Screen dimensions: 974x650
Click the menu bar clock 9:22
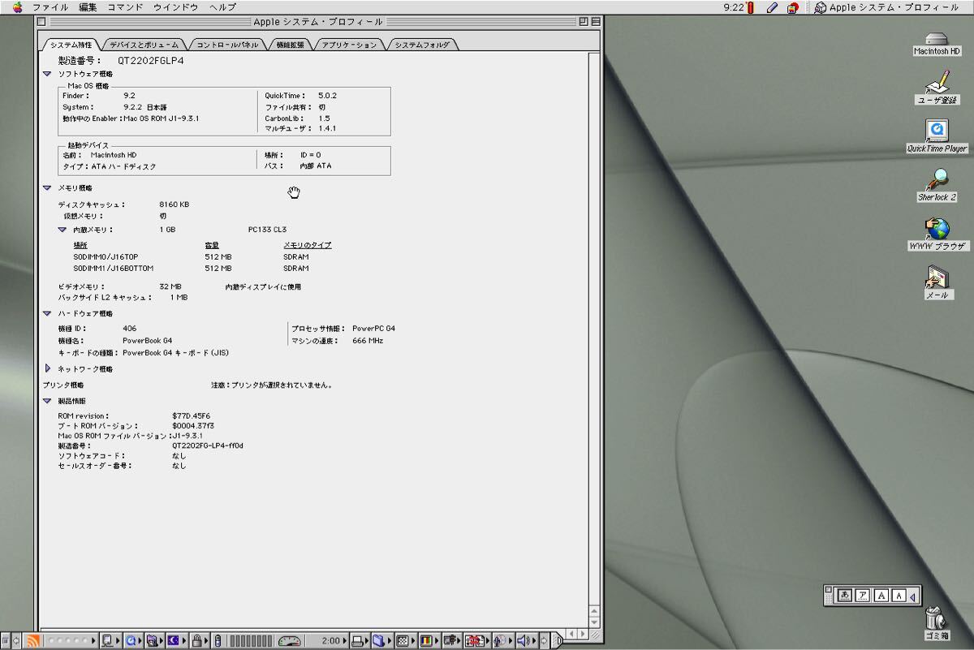click(x=733, y=7)
